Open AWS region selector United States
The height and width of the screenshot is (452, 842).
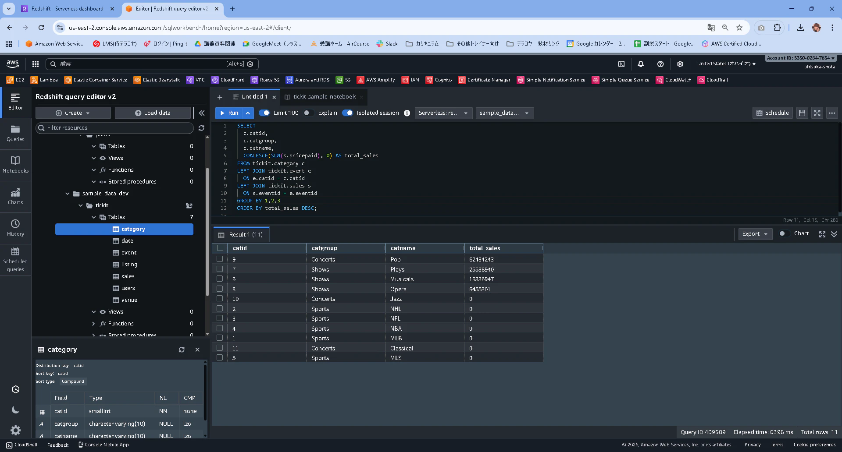pyautogui.click(x=726, y=64)
